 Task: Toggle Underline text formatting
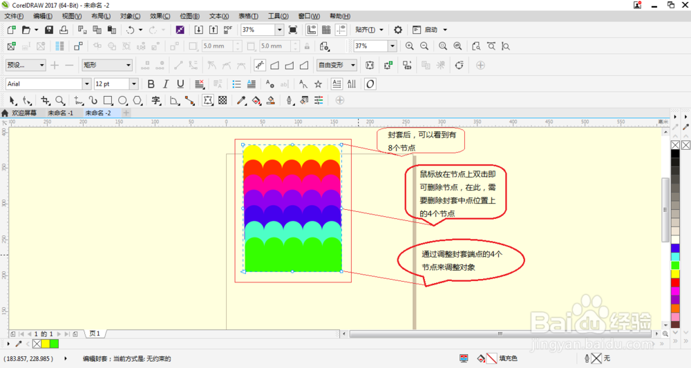click(x=180, y=84)
